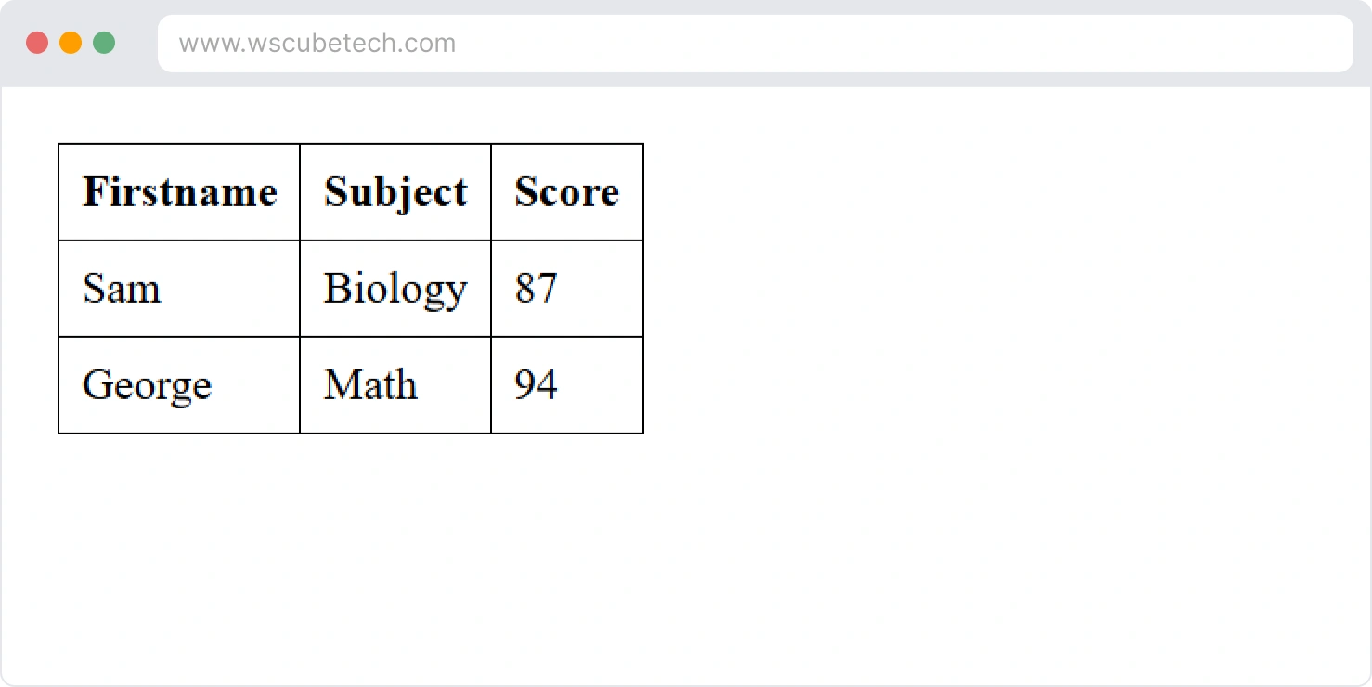Click the Biology subject cell
The height and width of the screenshot is (687, 1372).
tap(395, 289)
